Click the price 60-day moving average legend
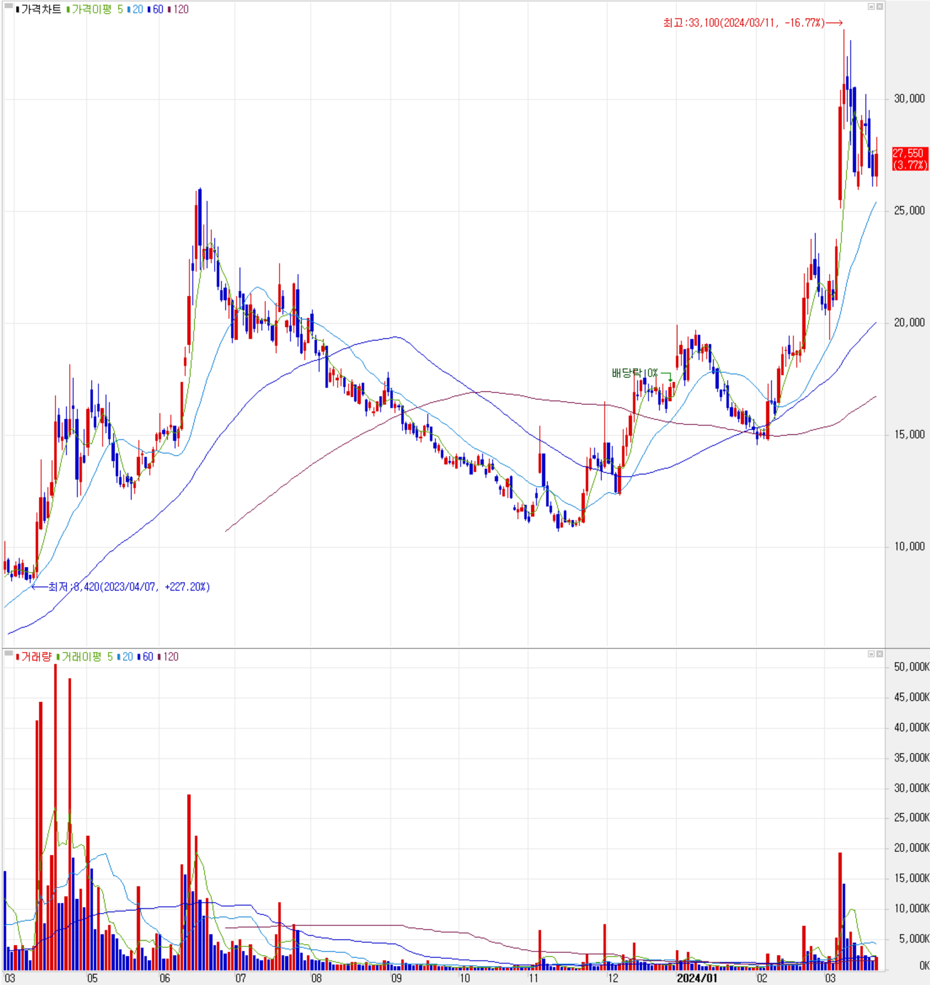Screen dimensions: 930x985 pyautogui.click(x=157, y=10)
